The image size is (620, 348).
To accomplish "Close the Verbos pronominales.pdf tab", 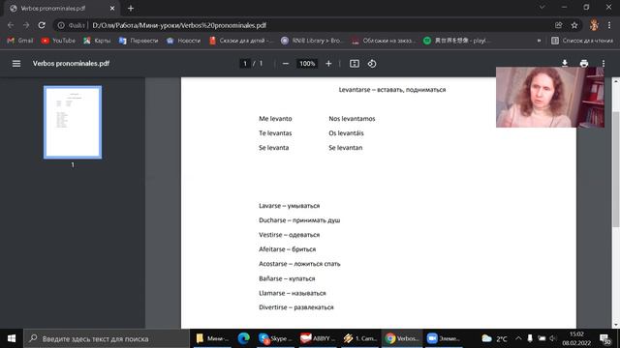I will [x=112, y=8].
